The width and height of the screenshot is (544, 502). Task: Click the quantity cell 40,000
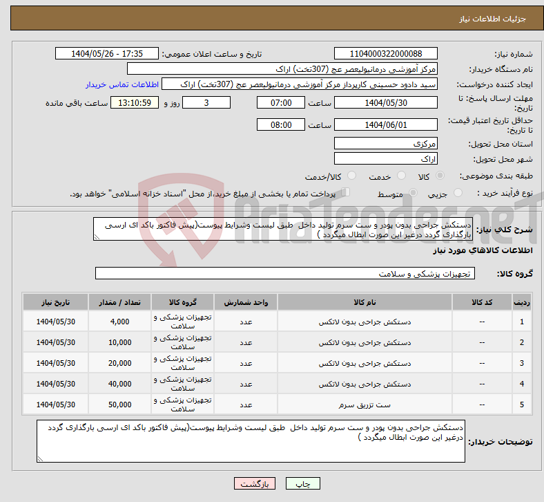(x=119, y=384)
